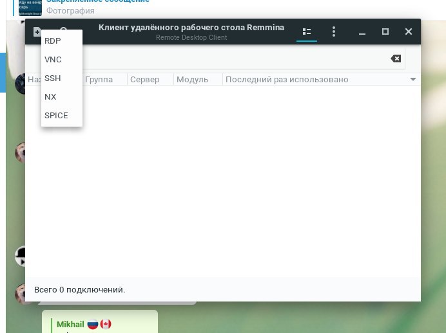
Task: Sort connections by Модуль column
Action: [198, 80]
